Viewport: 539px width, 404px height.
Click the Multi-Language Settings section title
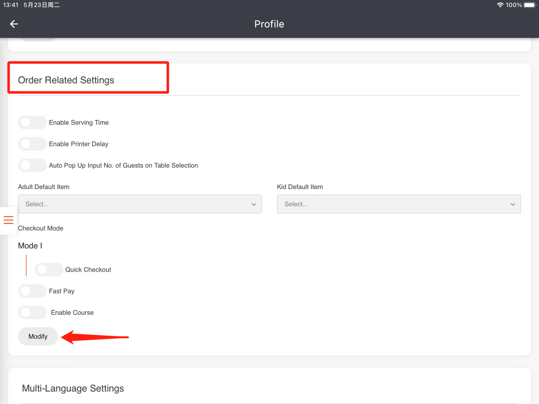pyautogui.click(x=73, y=388)
